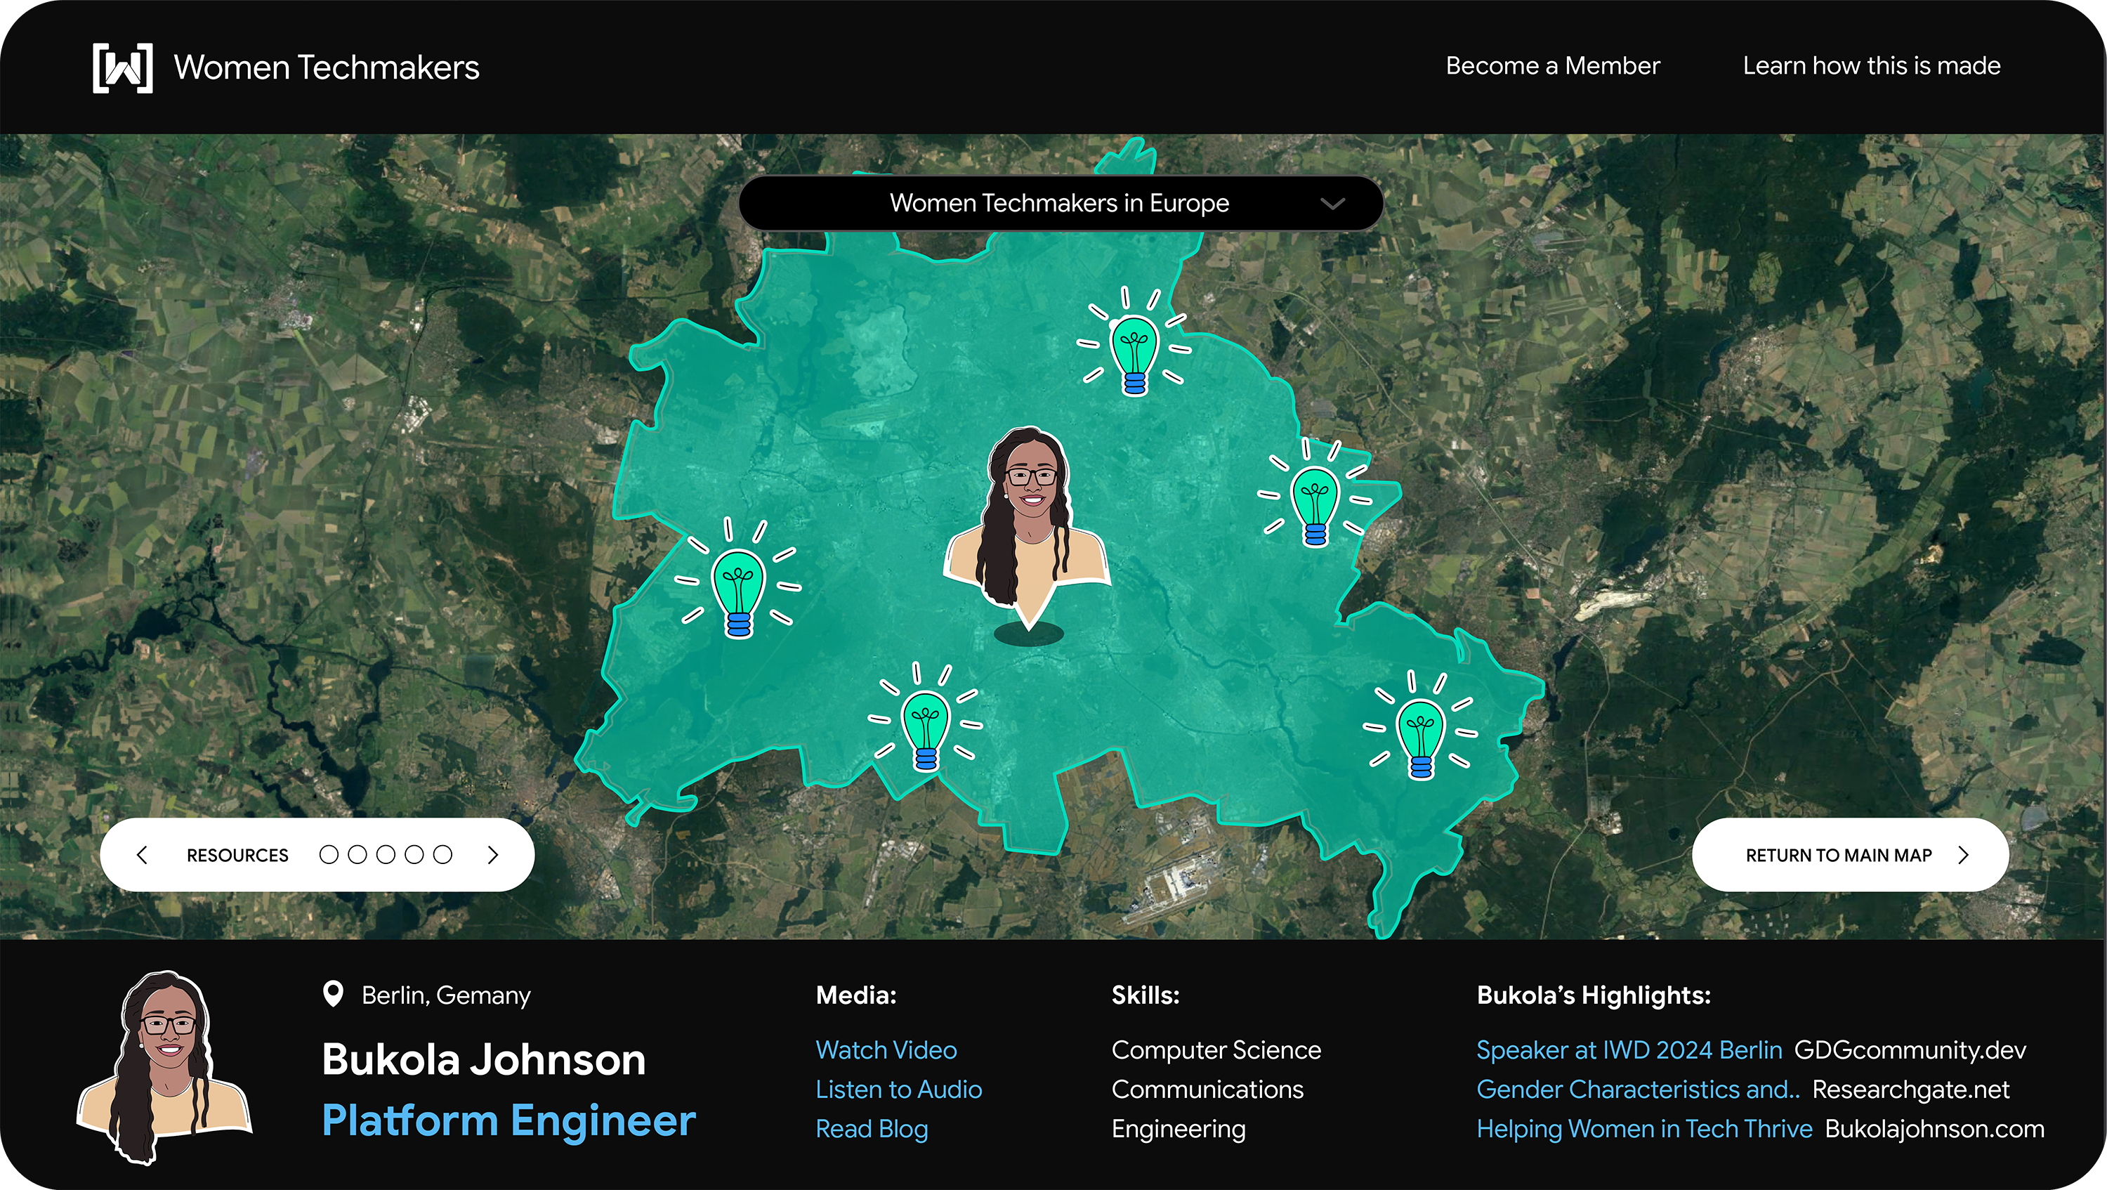Click the southern-center lightbulb marker
Viewport: 2107px width, 1190px height.
click(x=925, y=718)
